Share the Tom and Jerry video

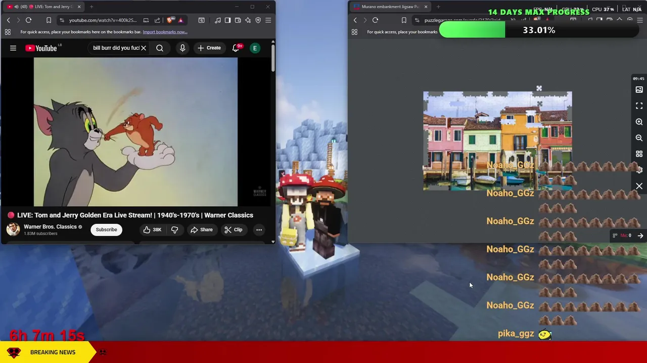click(201, 230)
